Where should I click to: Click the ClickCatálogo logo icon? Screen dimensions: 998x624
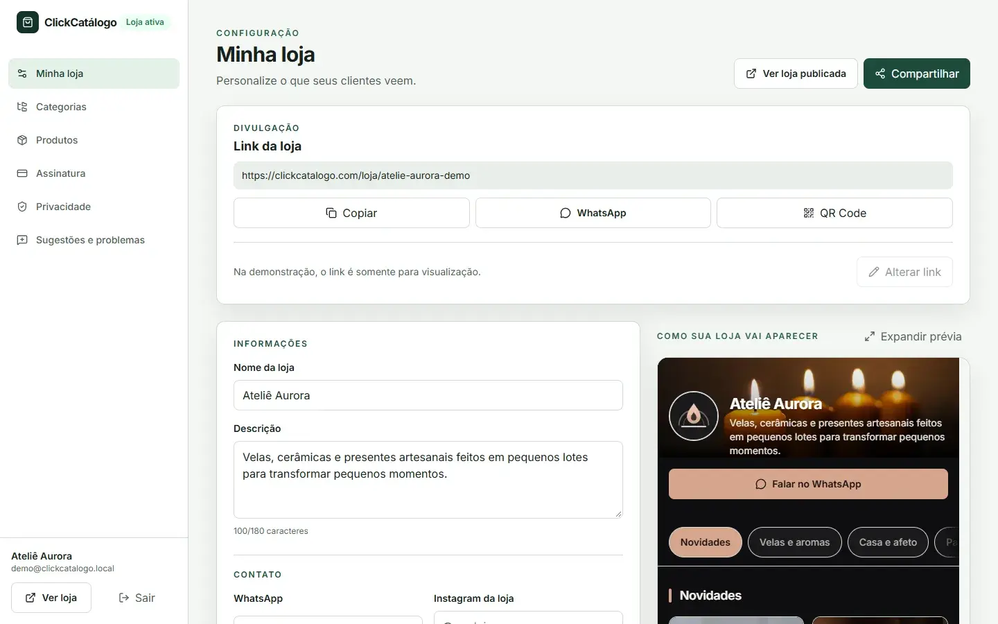coord(28,22)
